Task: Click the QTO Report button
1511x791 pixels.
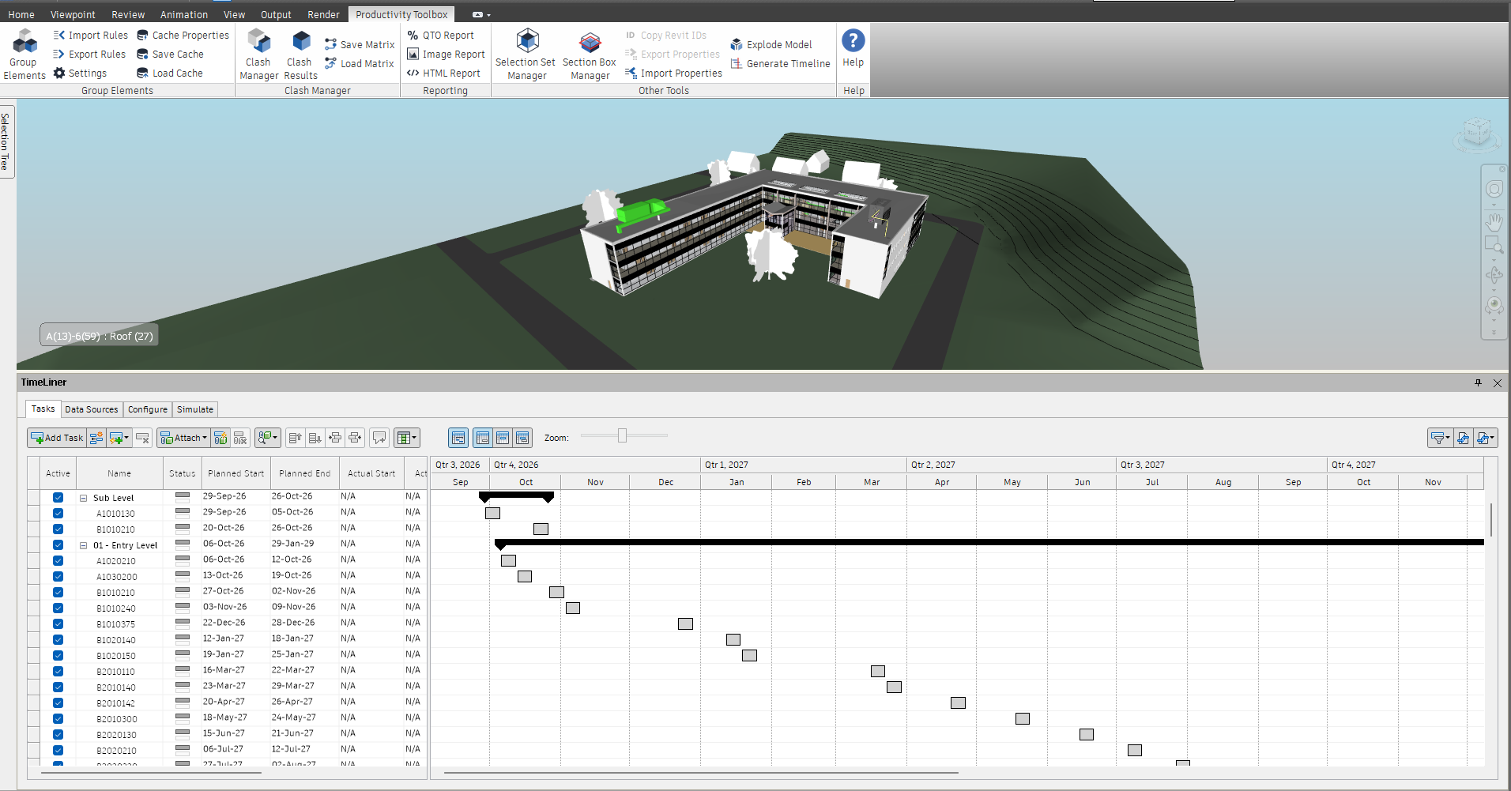Action: point(441,35)
